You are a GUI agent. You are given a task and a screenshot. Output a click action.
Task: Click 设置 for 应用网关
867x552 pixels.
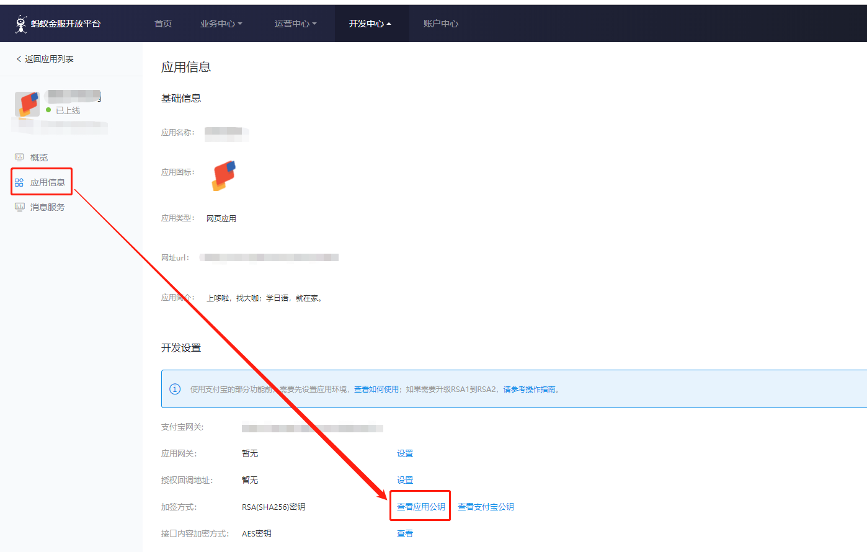pos(405,453)
